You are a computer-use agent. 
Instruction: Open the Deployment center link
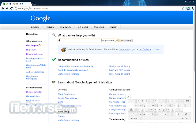click(35, 54)
